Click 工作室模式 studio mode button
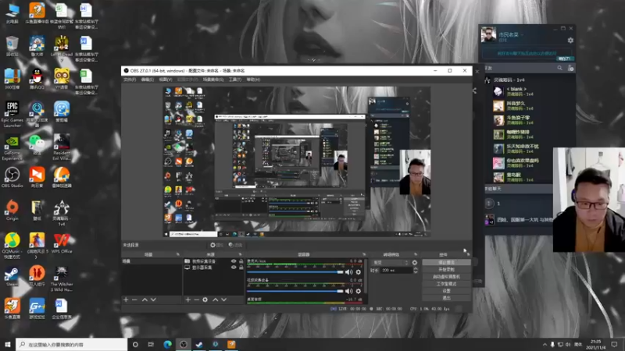625x351 pixels. pos(446,284)
